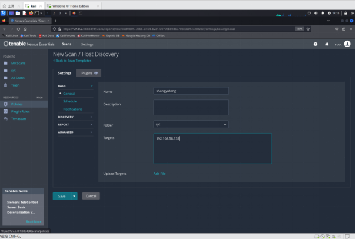Go back in Firefox
356x239 pixels.
tap(5, 29)
